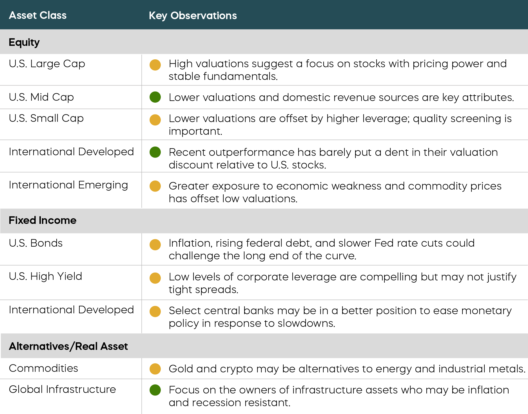The height and width of the screenshot is (414, 528).
Task: Click the yellow dot for International Emerging
Action: (155, 186)
